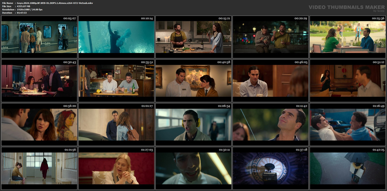Click the 01:16:49 timestamp label
This screenshot has width=387, height=191.
378,106
